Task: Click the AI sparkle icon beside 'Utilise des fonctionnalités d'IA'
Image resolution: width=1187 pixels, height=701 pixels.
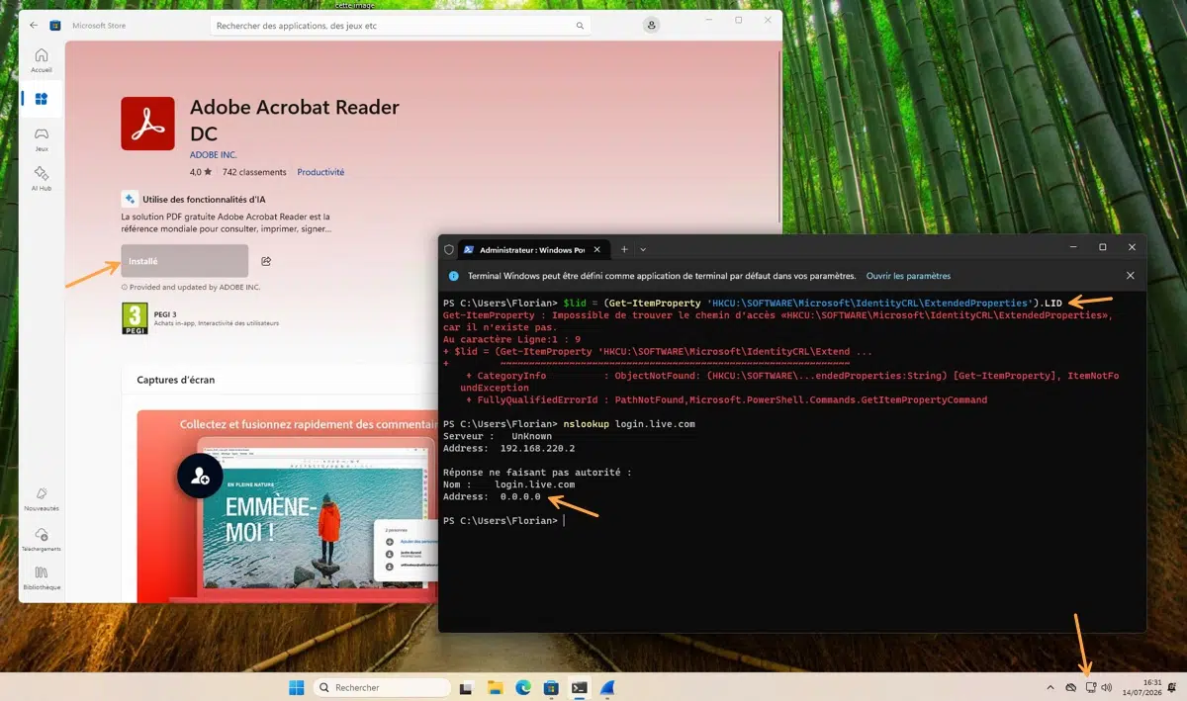Action: coord(129,199)
